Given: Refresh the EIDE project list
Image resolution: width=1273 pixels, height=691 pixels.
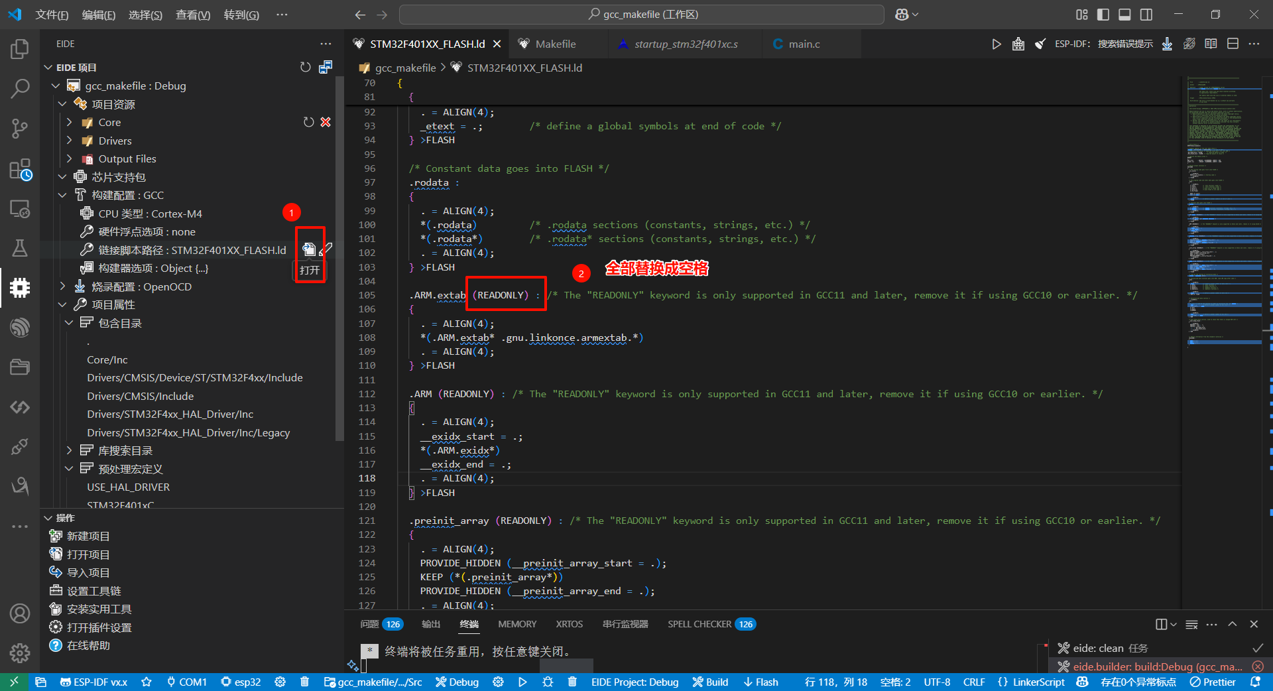Looking at the screenshot, I should tap(305, 67).
